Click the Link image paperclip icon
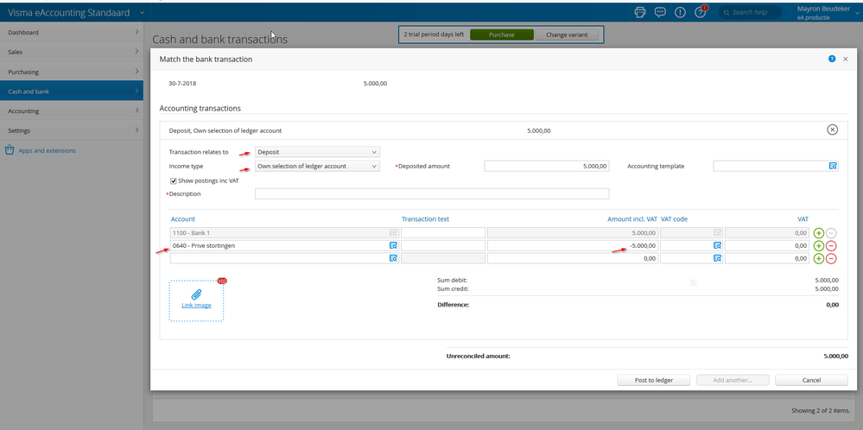The width and height of the screenshot is (863, 430). click(196, 294)
